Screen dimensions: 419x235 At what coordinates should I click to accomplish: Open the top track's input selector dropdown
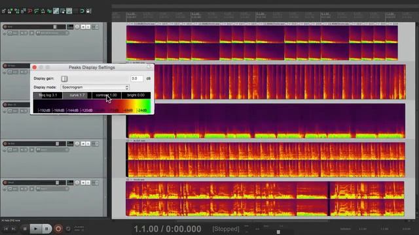point(52,33)
